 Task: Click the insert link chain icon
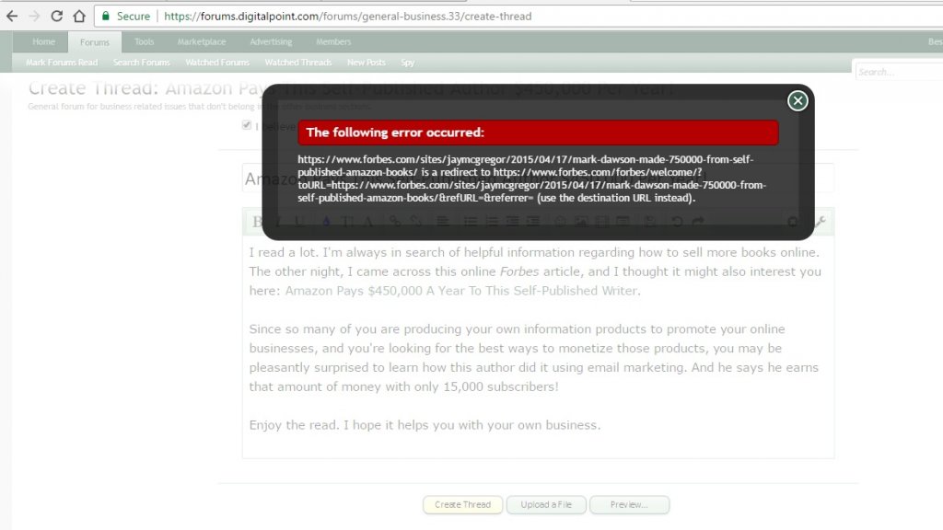tap(395, 221)
